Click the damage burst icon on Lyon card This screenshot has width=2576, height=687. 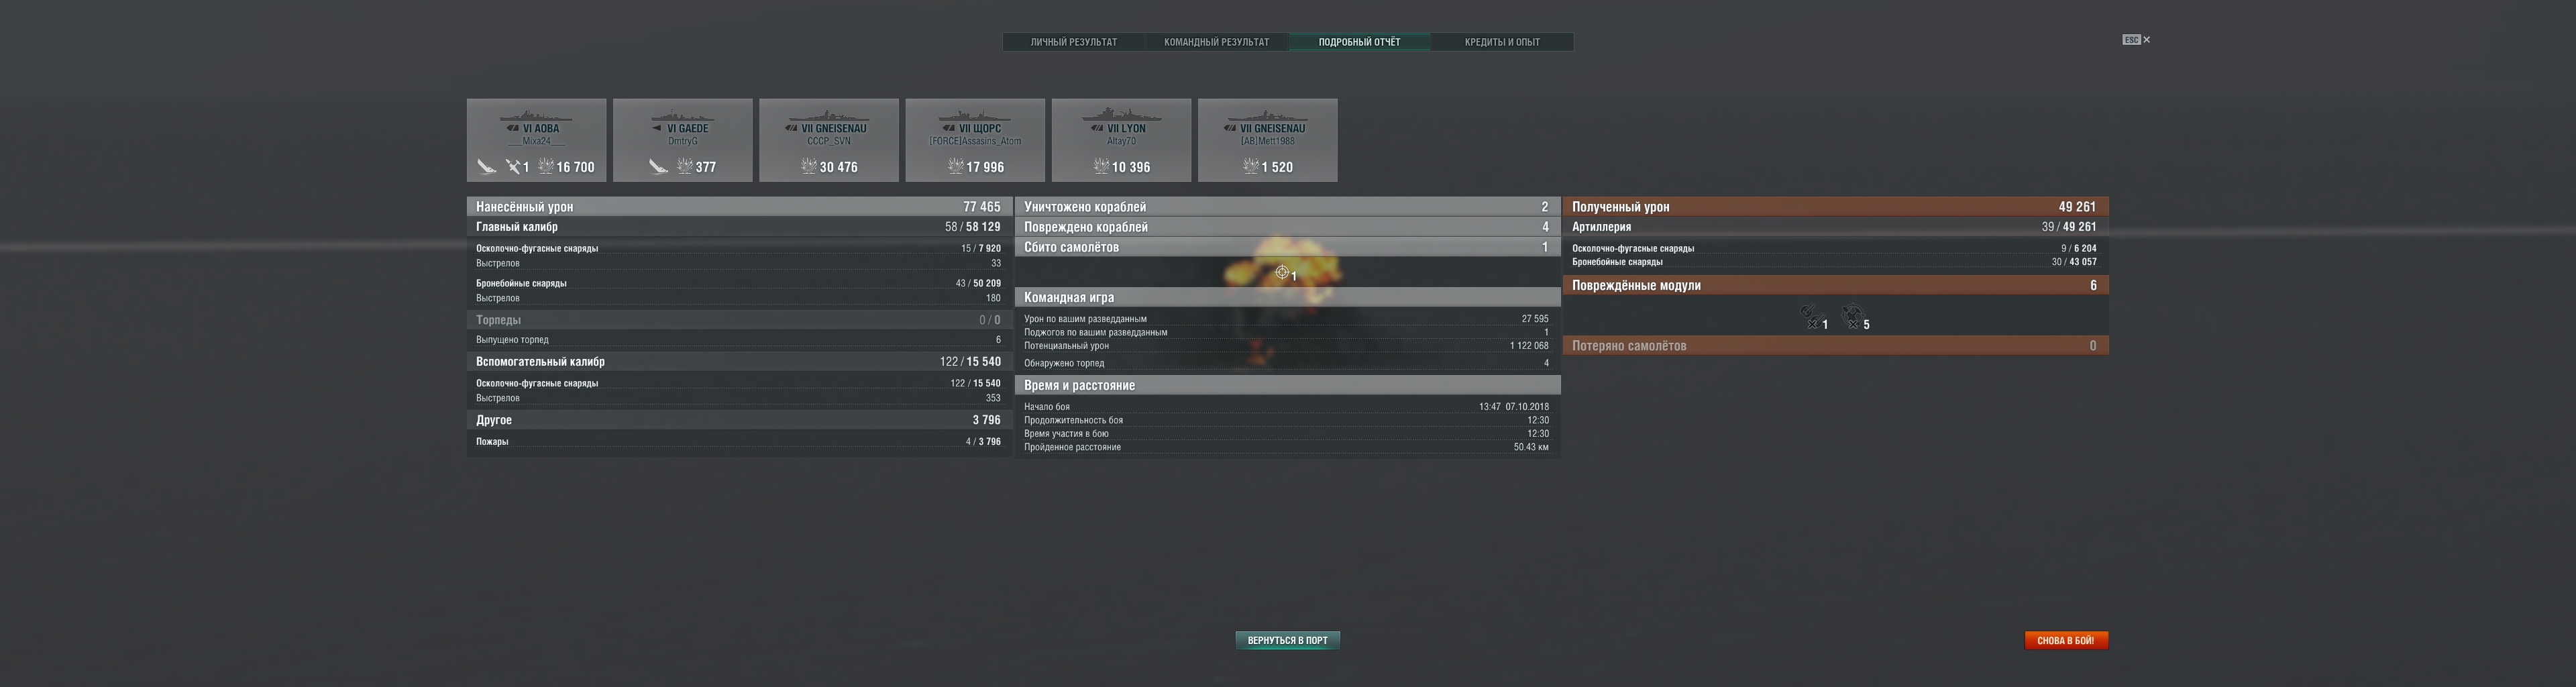pyautogui.click(x=1101, y=167)
